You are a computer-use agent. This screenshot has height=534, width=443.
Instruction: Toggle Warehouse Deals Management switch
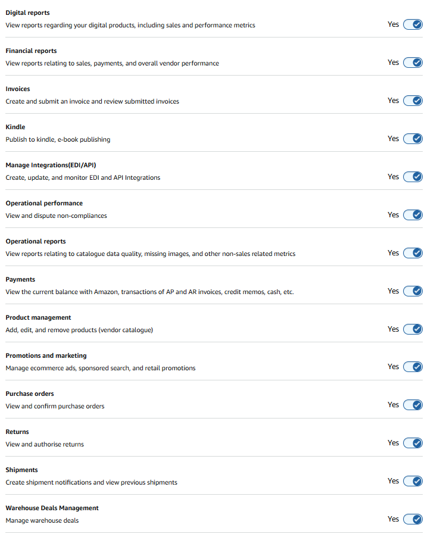tap(413, 519)
